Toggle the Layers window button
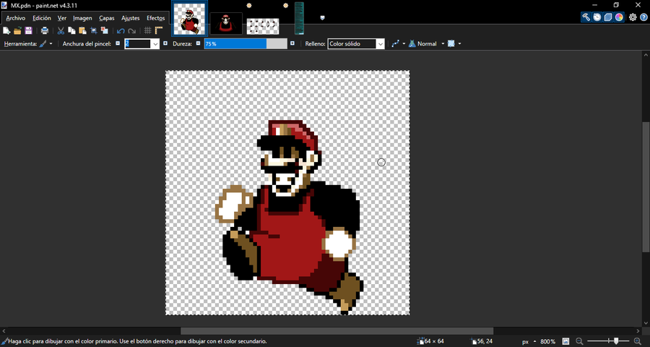This screenshot has height=347, width=650. pyautogui.click(x=608, y=17)
